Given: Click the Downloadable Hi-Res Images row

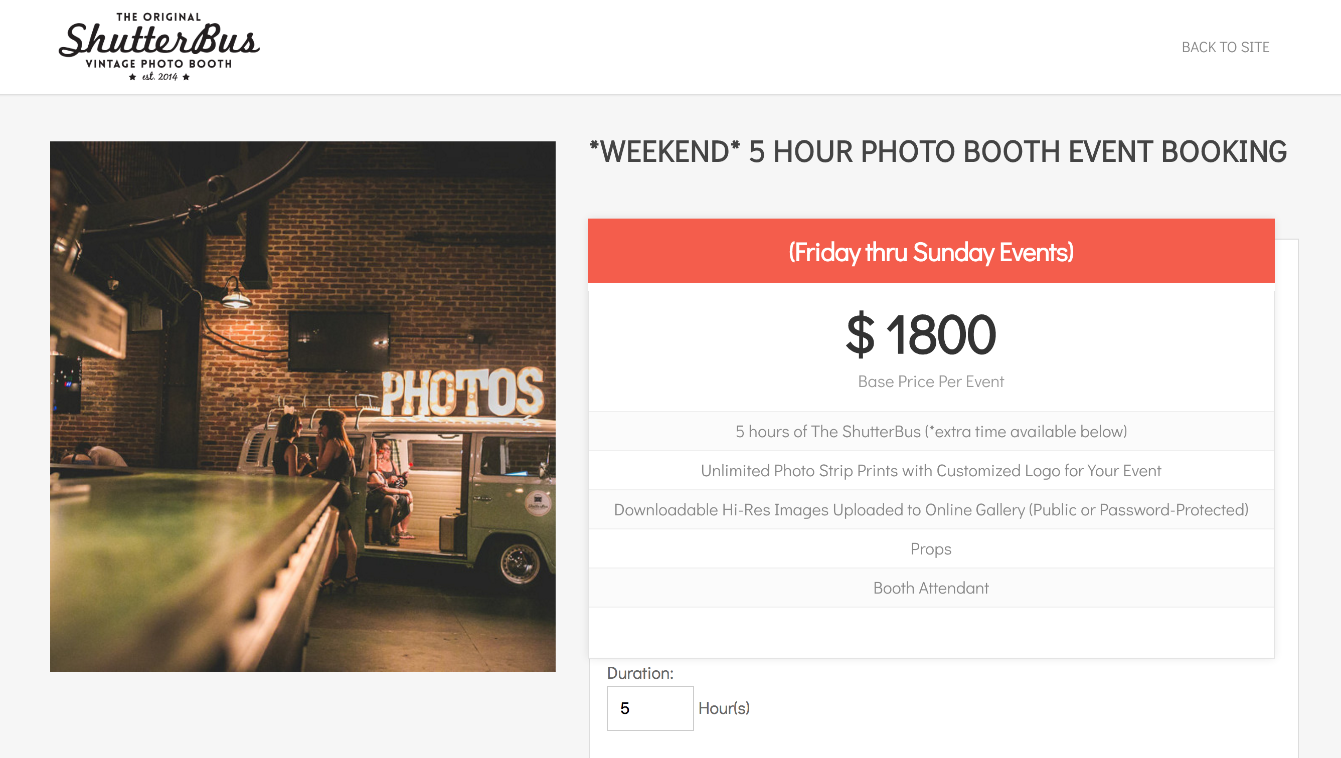Looking at the screenshot, I should click(931, 510).
